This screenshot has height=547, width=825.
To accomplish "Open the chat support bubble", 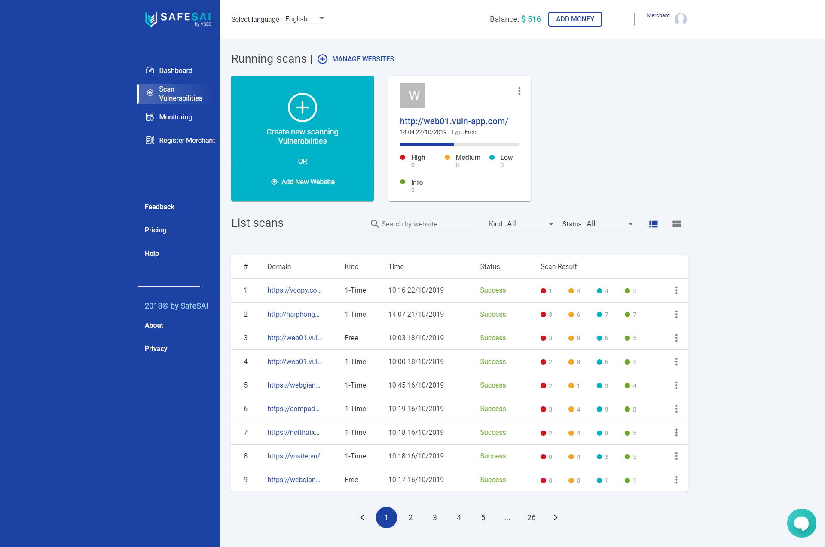I will pos(801,523).
